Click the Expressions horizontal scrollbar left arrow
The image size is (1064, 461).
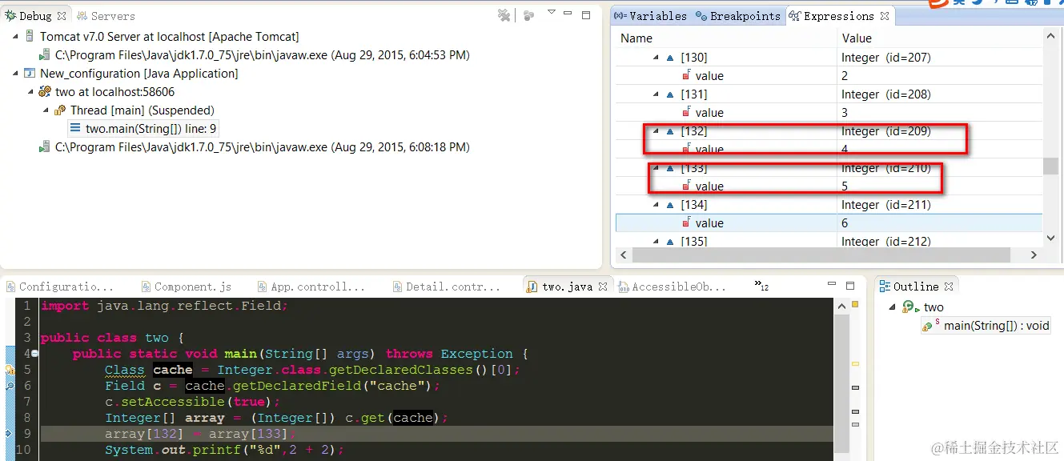pos(622,255)
